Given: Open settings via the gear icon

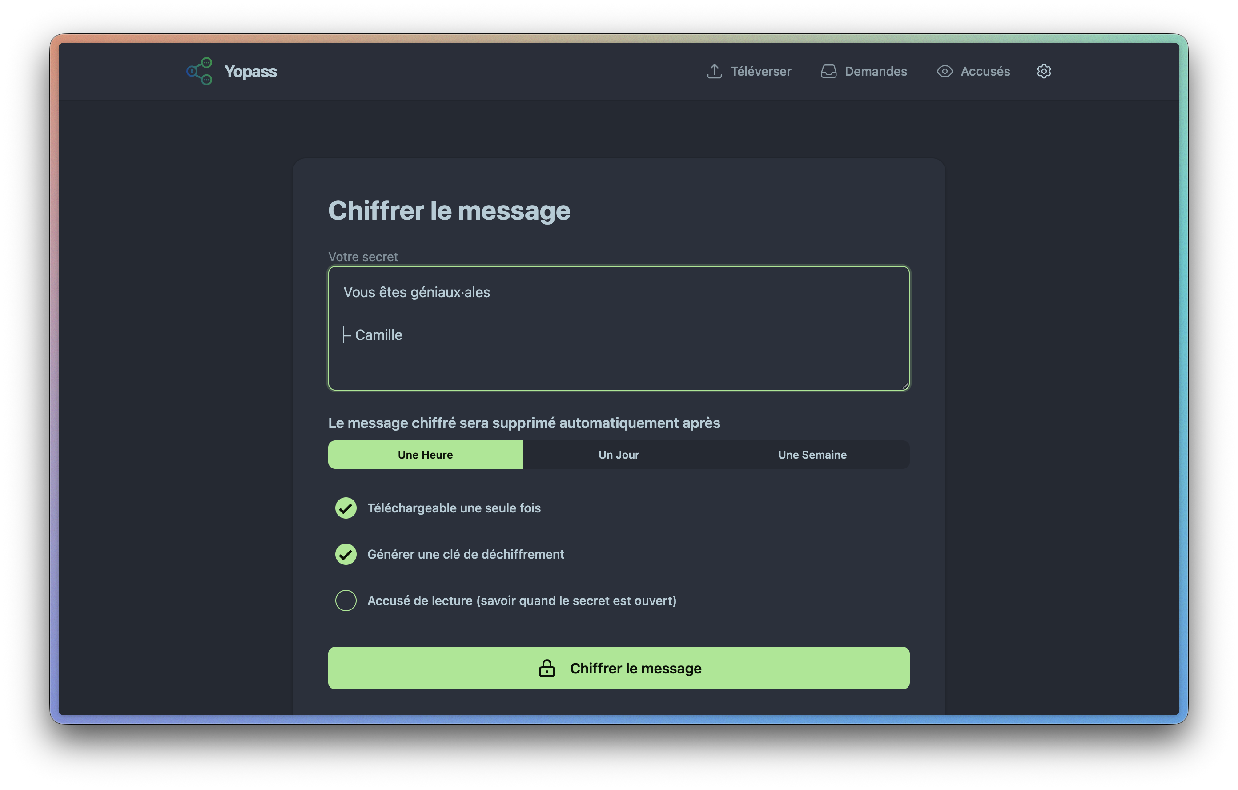Looking at the screenshot, I should [x=1044, y=71].
